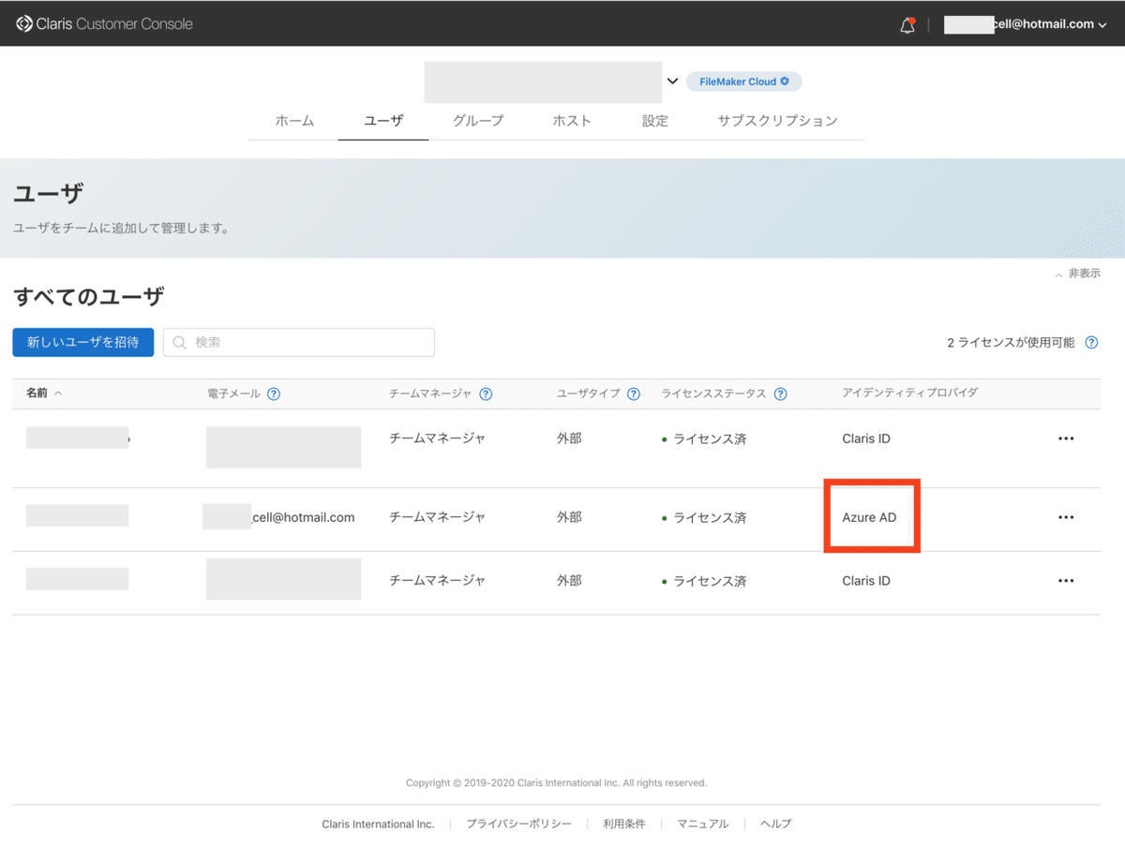
Task: Click the FileMaker Cloud badge
Action: [743, 82]
